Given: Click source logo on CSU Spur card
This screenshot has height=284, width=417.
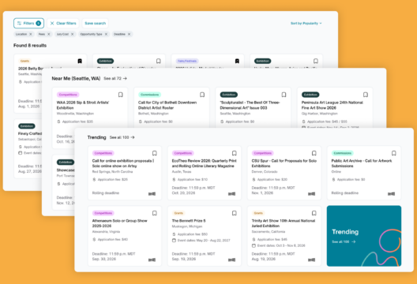Looking at the screenshot, I should pos(311,194).
